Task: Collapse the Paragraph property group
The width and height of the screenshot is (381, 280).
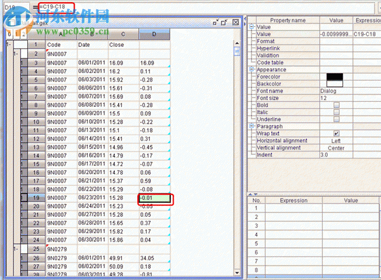Action: click(x=252, y=126)
